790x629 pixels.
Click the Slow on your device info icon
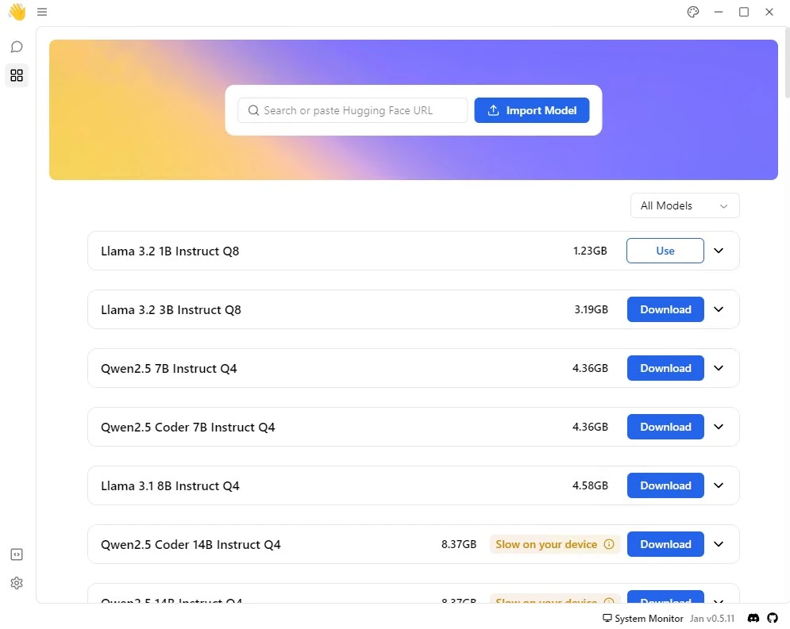[x=609, y=544]
